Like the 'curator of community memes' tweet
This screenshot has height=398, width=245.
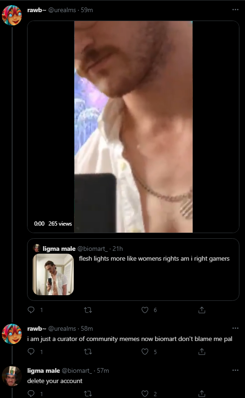(x=145, y=352)
